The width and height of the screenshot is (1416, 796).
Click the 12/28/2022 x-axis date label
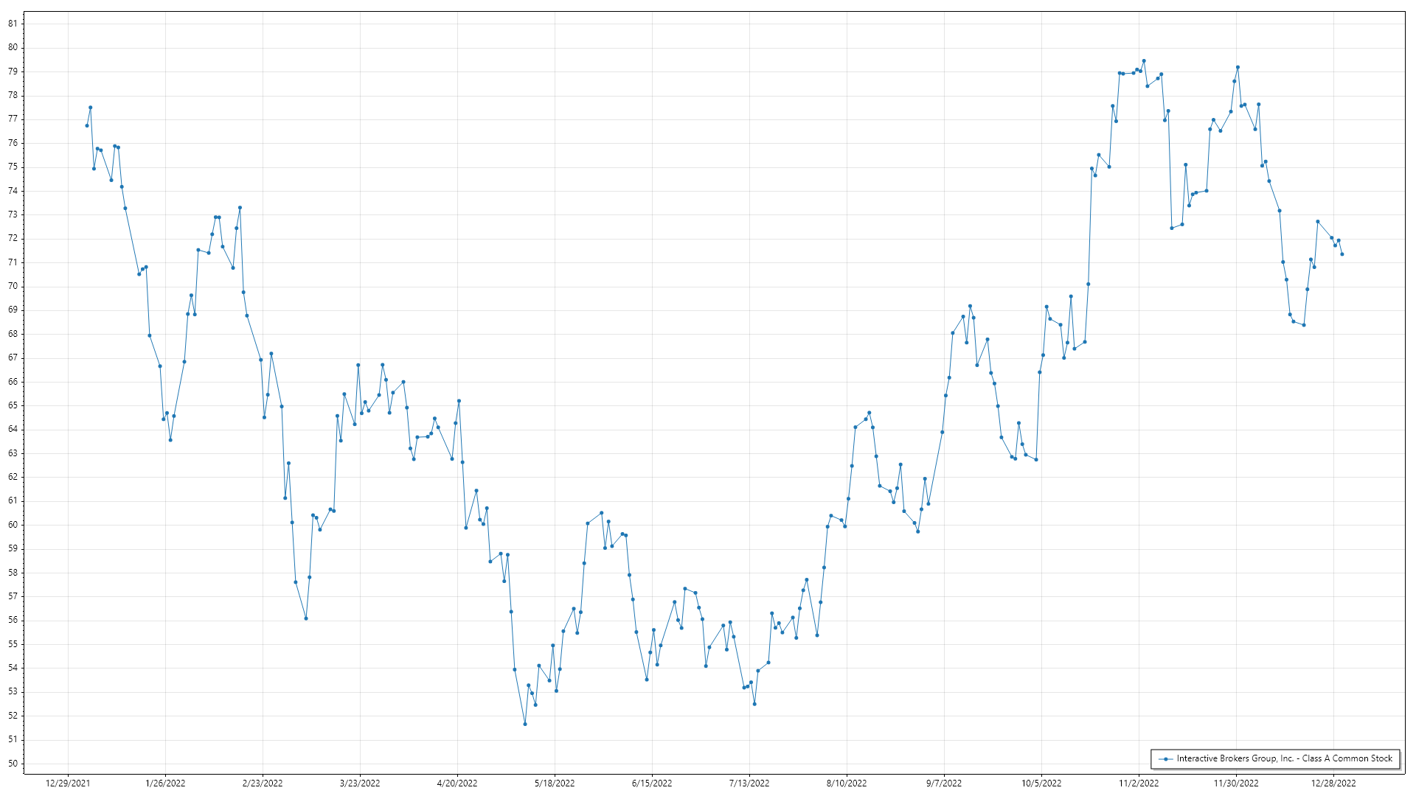1333,783
